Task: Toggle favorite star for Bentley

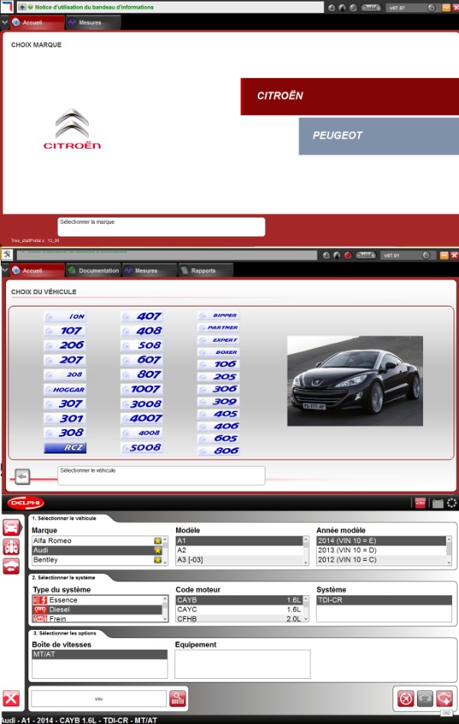Action: tap(158, 560)
